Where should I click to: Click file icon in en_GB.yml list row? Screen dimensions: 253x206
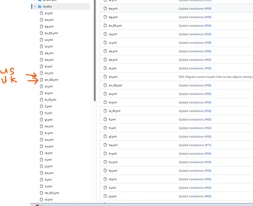(x=105, y=85)
